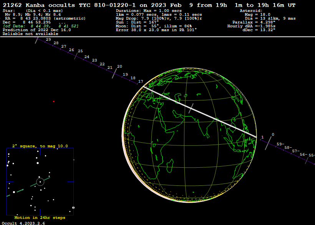This screenshot has width=315, height=225.
Task: Click 'Sun : Dist = 167°' text
Action: tap(137, 22)
